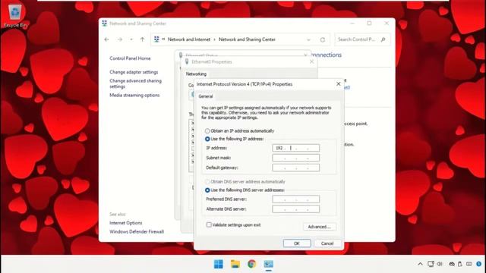Open the Advanced settings button
The image size is (486, 273).
[x=319, y=227]
